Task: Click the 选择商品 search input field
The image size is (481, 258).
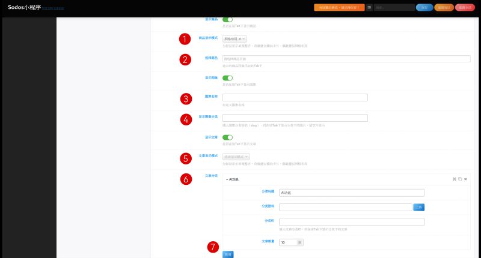Action: click(x=346, y=59)
